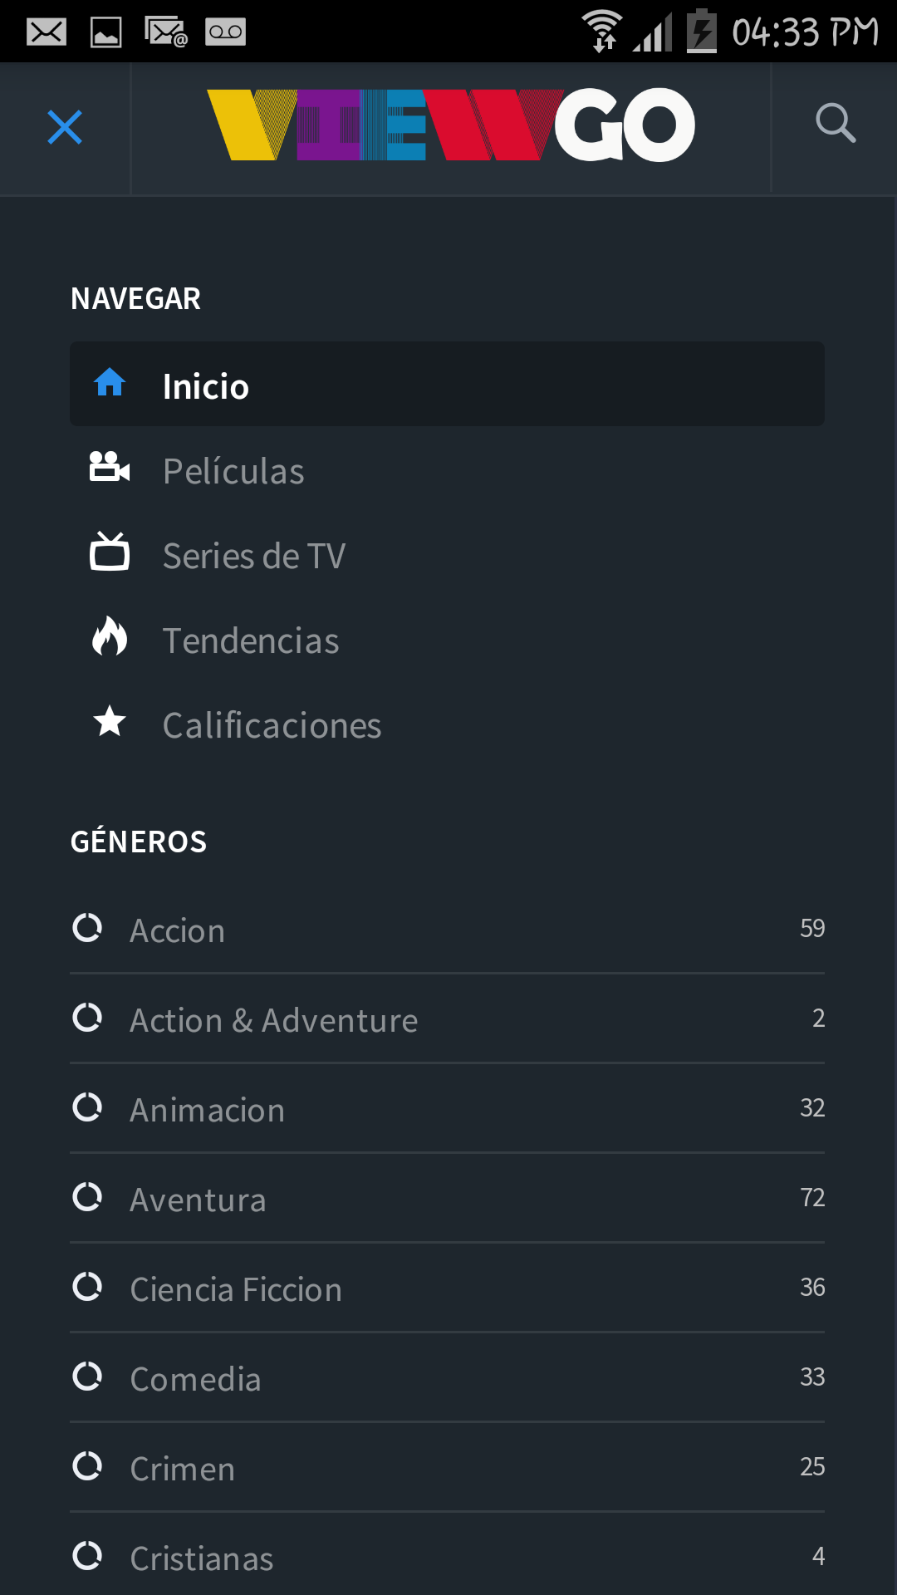Open the email notification in status bar
The height and width of the screenshot is (1595, 897).
coord(47,32)
